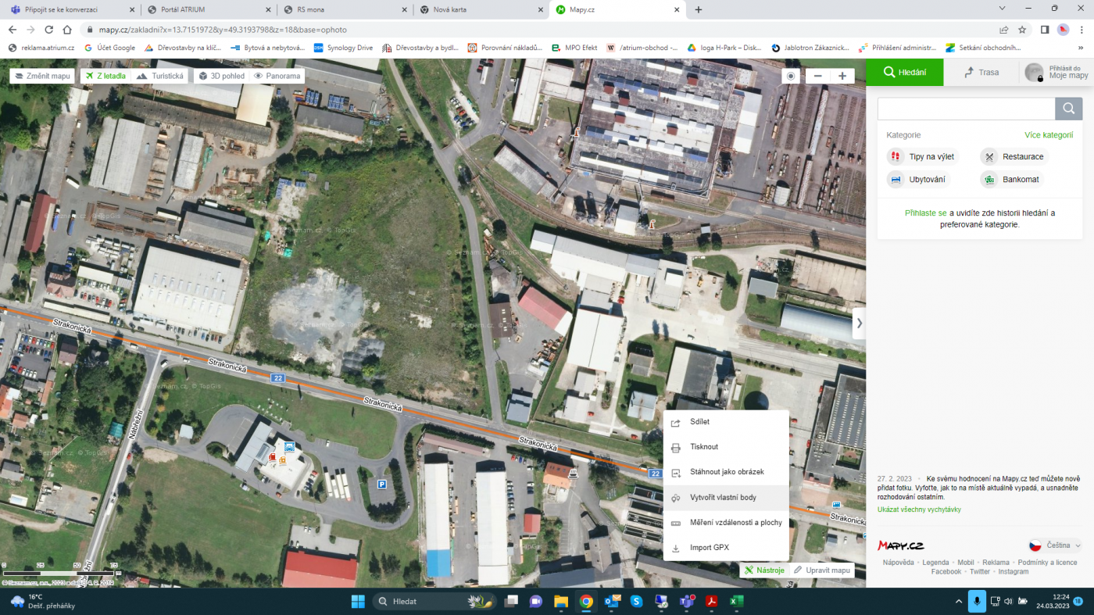This screenshot has width=1094, height=615.
Task: Zoom out the map with minus button
Action: (x=817, y=76)
